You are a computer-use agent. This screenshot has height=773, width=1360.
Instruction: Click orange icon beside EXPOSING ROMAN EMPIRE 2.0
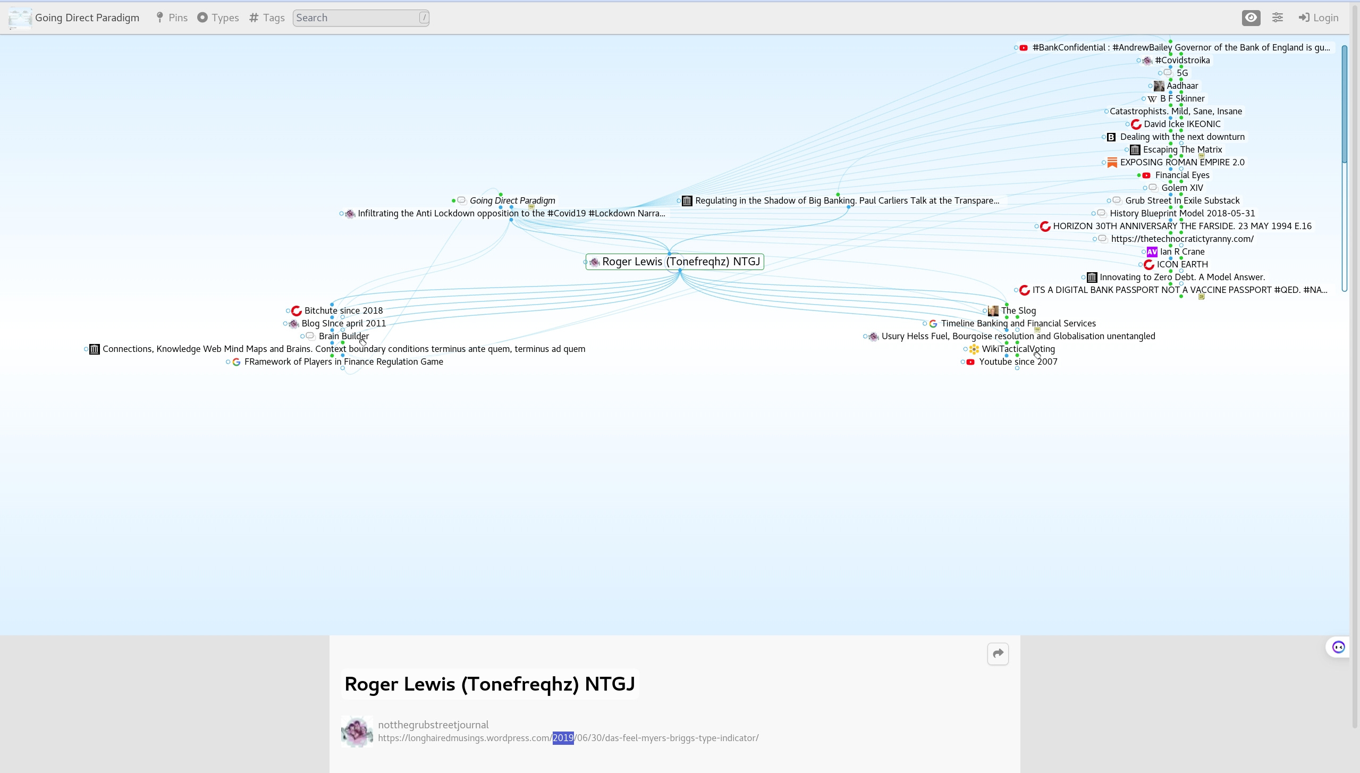coord(1112,163)
